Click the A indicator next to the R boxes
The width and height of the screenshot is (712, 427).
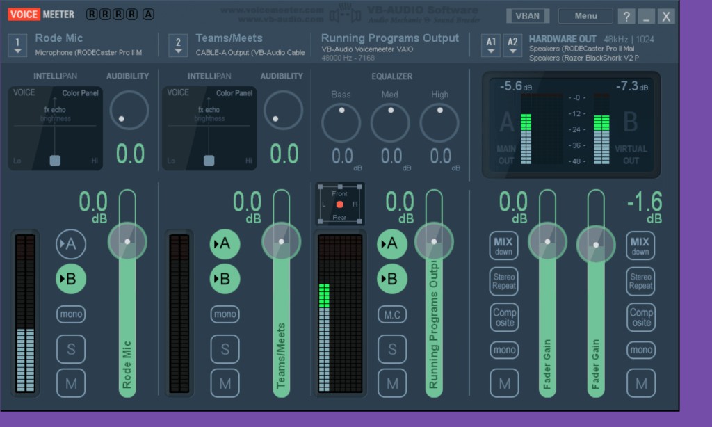[x=148, y=15]
